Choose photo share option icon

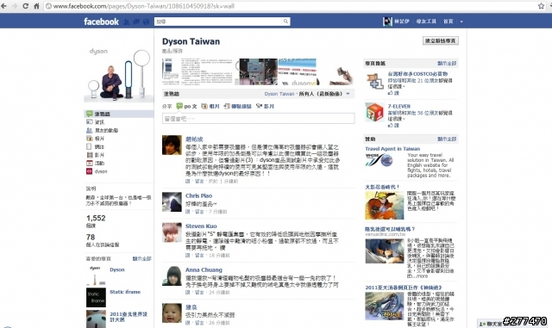204,106
